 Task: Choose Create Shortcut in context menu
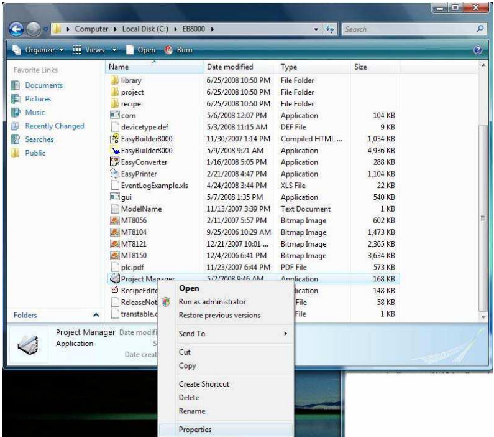click(x=226, y=383)
